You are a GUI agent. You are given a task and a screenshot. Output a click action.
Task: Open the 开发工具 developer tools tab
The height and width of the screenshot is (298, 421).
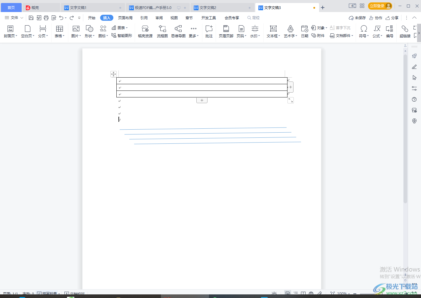pos(209,18)
